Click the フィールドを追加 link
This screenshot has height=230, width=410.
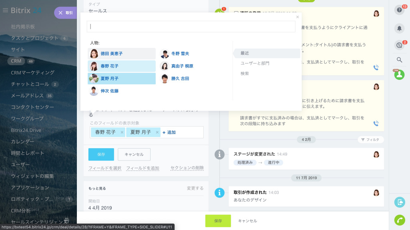tap(143, 168)
